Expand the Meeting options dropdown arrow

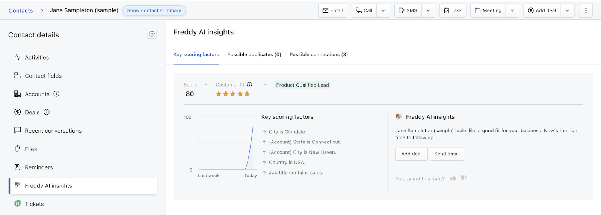pos(512,10)
